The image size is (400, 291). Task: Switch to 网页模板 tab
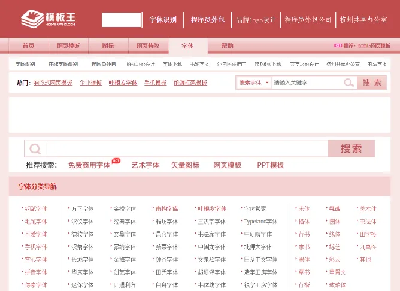(68, 46)
